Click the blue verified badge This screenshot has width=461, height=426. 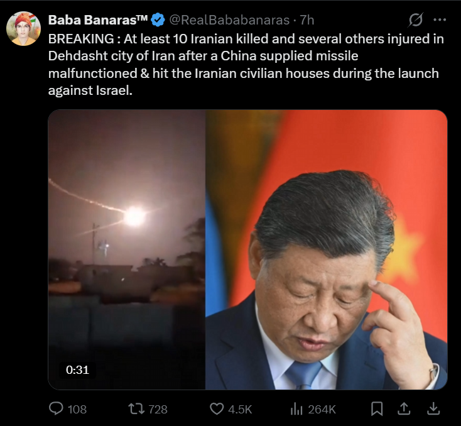158,20
